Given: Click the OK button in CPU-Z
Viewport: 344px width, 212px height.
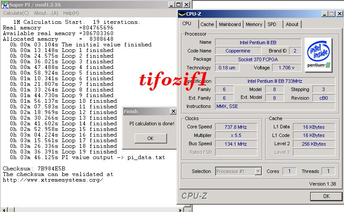Looking at the screenshot, I should pyautogui.click(x=326, y=196).
